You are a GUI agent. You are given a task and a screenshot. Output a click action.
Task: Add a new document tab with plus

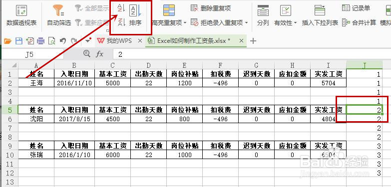coord(253,41)
